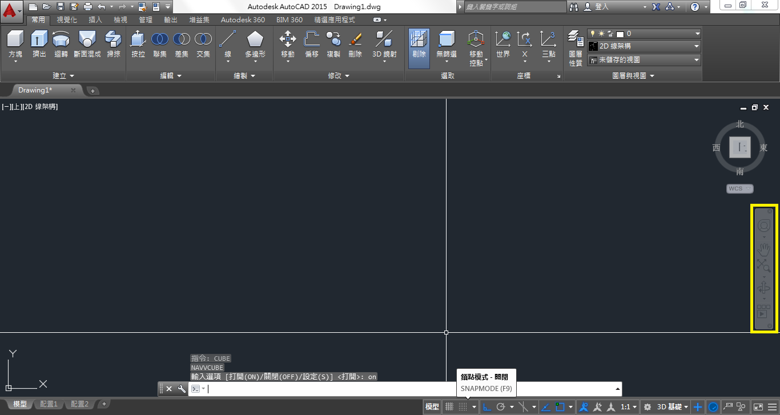Select the 線 line tool
The image size is (780, 415).
click(x=228, y=45)
